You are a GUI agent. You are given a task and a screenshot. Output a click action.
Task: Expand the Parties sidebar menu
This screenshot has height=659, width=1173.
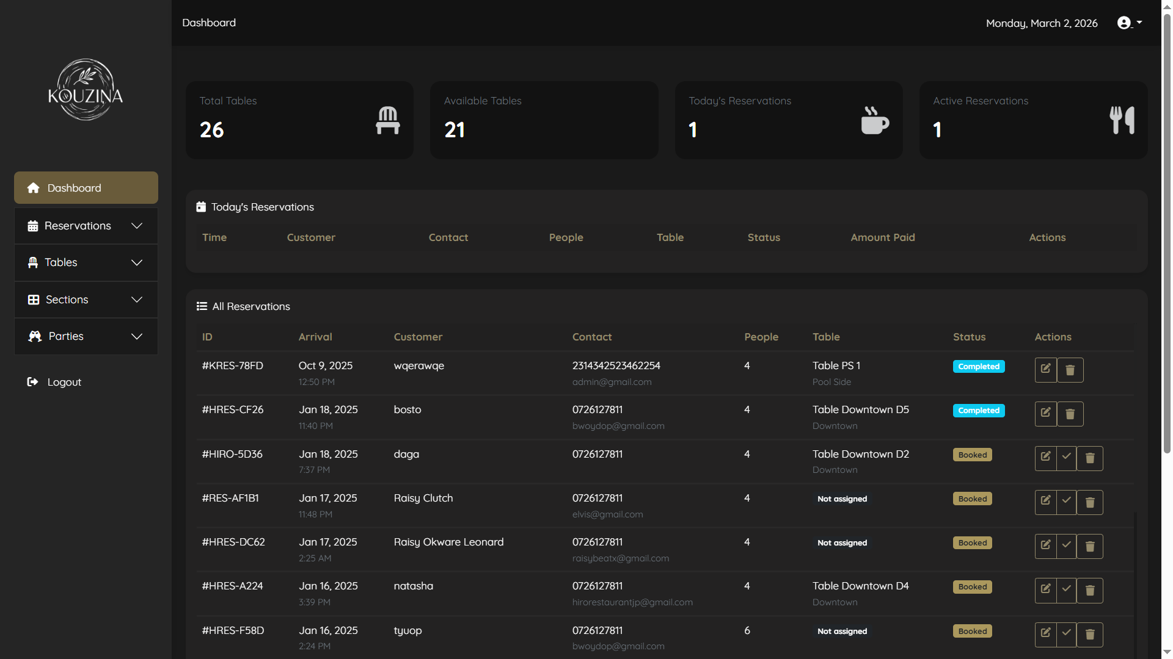point(86,336)
